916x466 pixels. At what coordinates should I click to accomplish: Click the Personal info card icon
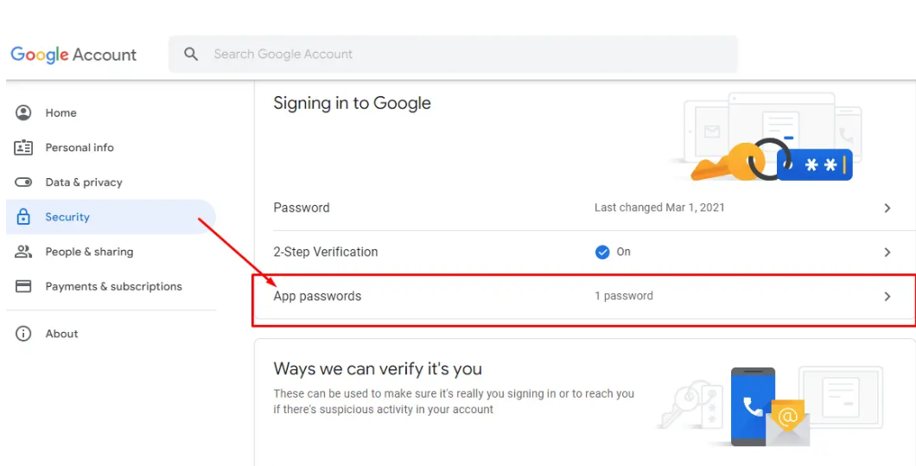(x=23, y=148)
